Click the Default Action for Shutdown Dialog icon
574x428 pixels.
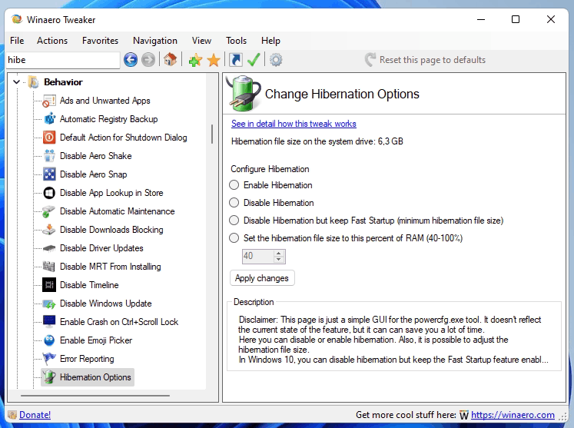(49, 138)
